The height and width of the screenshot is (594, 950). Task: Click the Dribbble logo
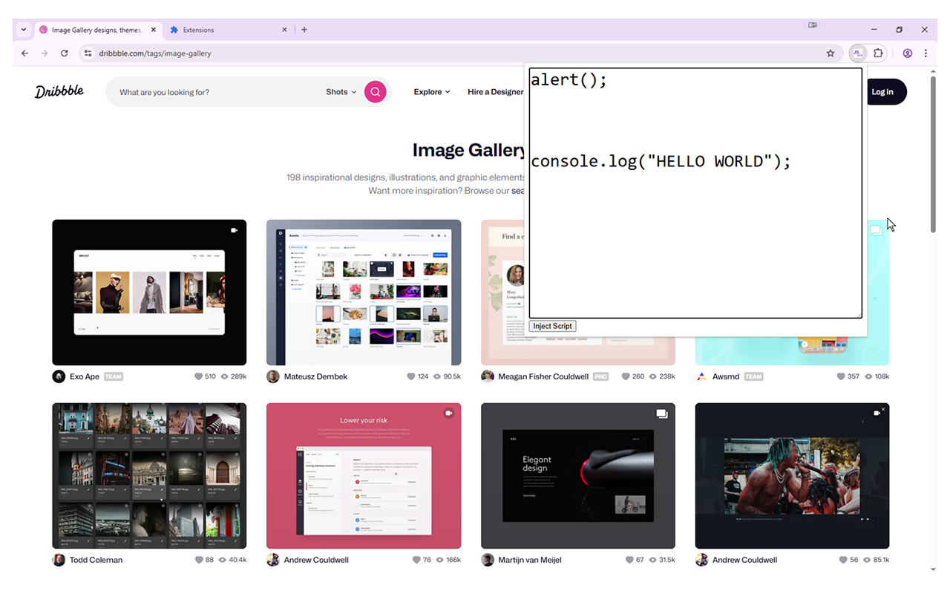59,91
